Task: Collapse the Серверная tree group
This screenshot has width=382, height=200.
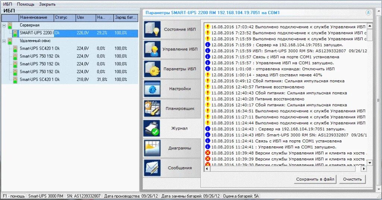Action: (4, 25)
